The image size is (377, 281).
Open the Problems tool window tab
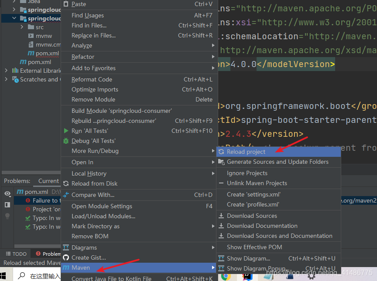[x=48, y=254]
